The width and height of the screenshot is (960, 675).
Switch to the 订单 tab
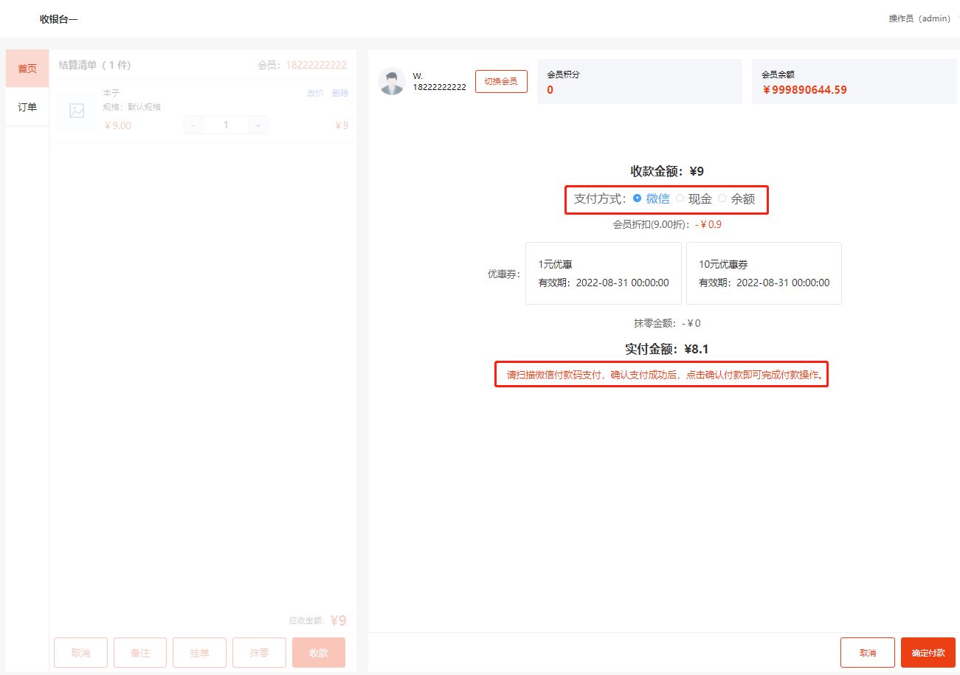coord(27,107)
